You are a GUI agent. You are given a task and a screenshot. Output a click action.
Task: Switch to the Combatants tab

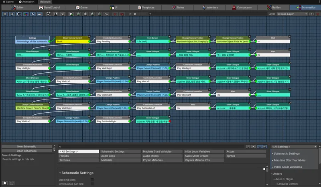pyautogui.click(x=242, y=7)
